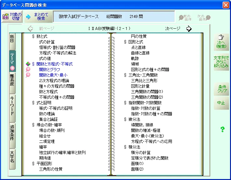Select the theme 不等式の種々の問題
Image resolution: width=231 pixels, height=180 pixels.
57,97
